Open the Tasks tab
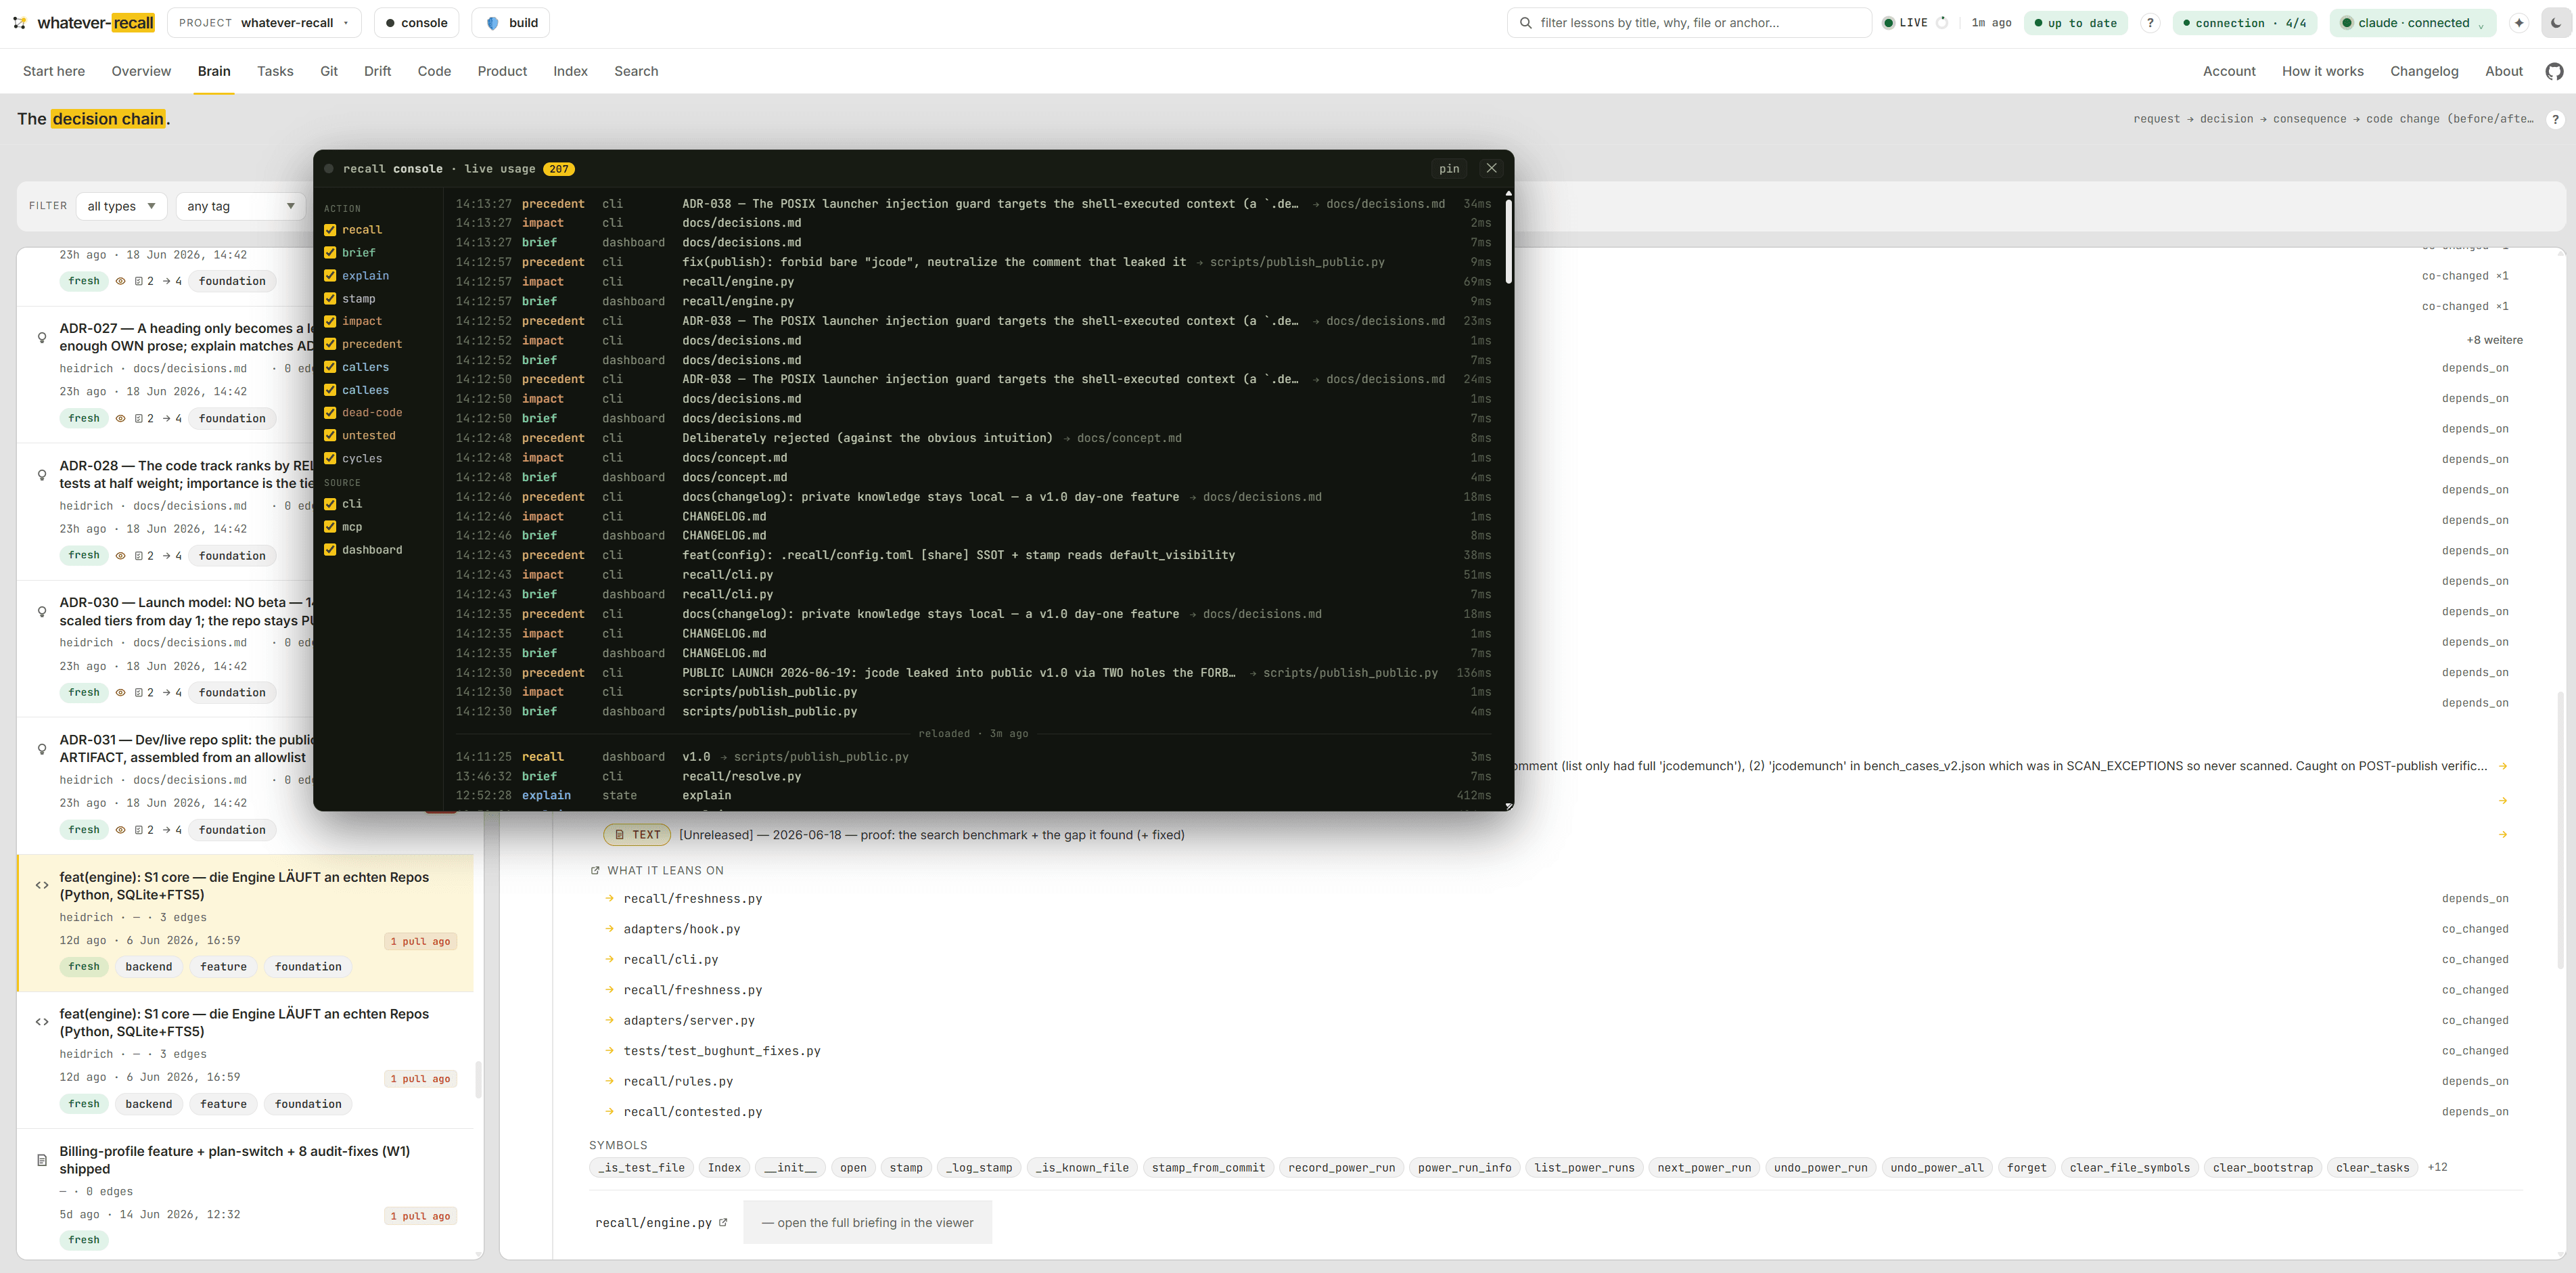This screenshot has height=1273, width=2576. point(275,71)
